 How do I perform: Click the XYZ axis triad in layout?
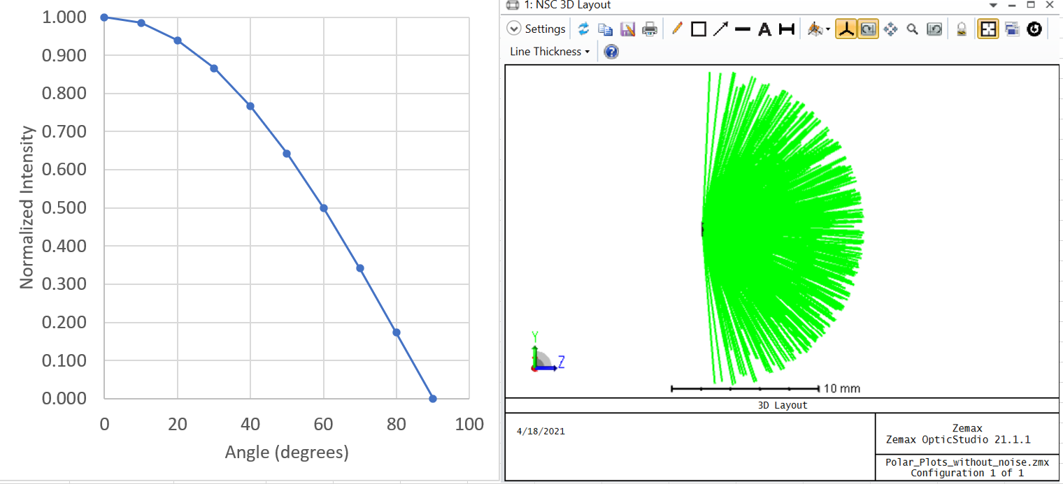pos(546,352)
